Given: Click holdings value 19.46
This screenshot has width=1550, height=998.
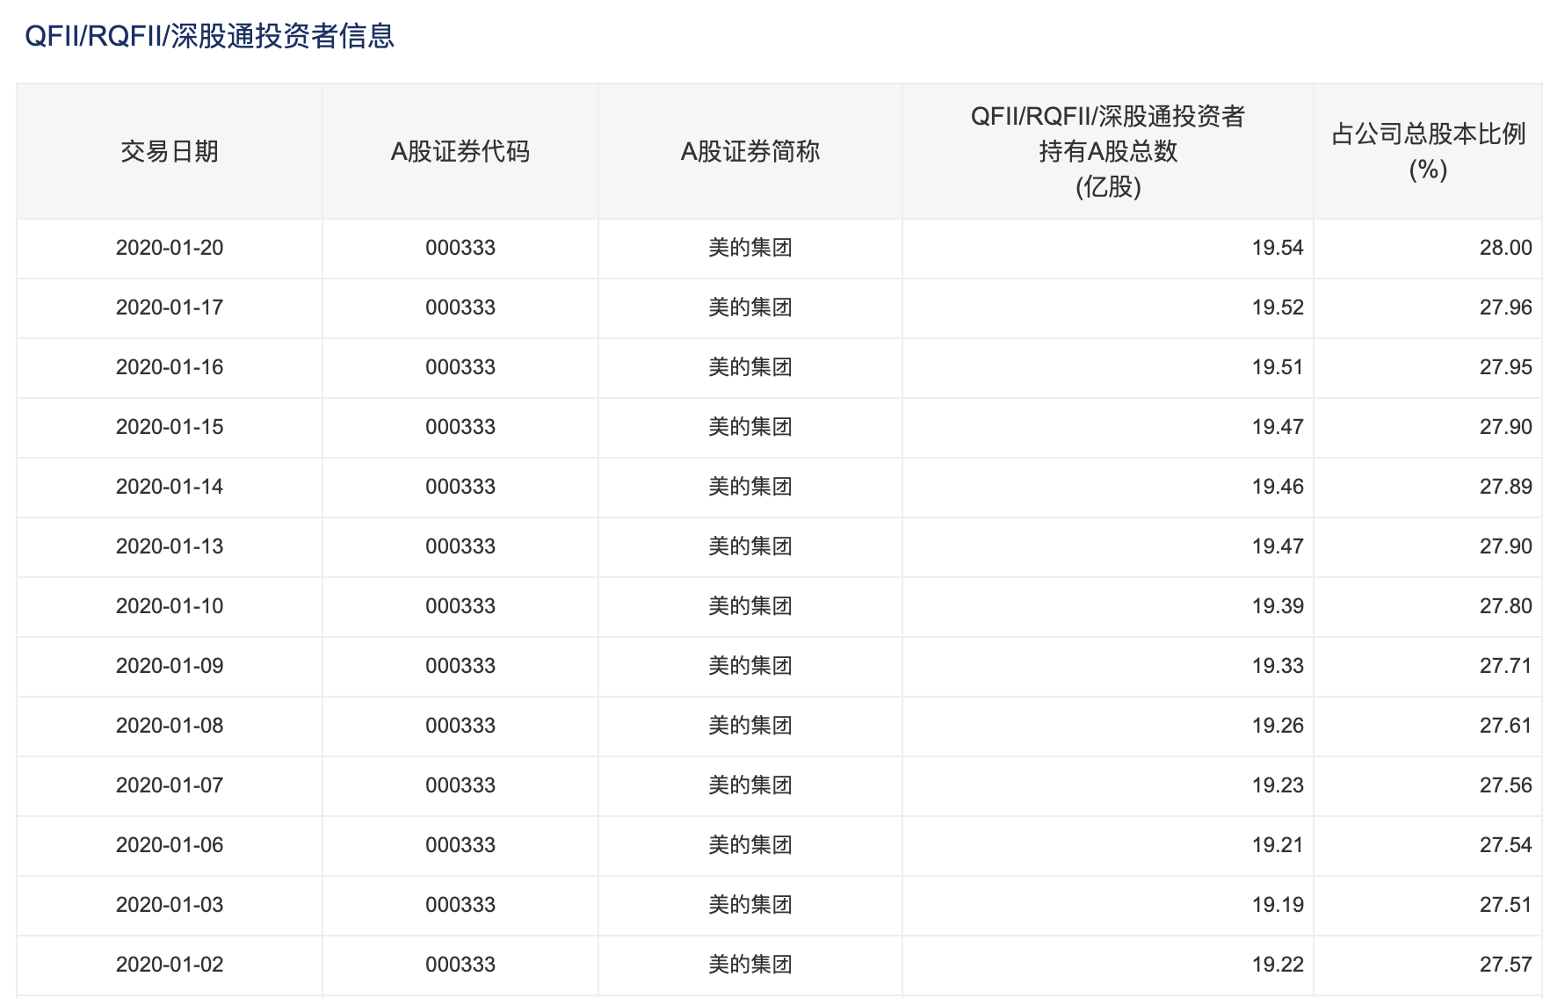Looking at the screenshot, I should pos(1278,487).
